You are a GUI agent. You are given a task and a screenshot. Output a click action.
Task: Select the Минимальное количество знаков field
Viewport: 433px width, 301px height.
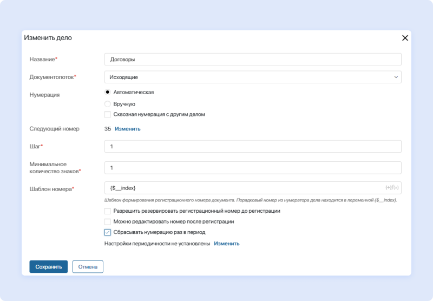click(x=252, y=168)
